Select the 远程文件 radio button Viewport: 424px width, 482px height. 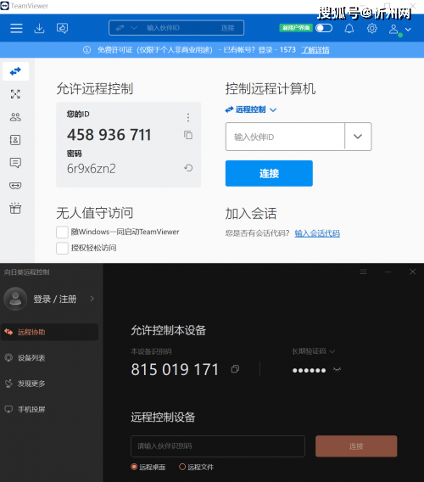(x=182, y=467)
